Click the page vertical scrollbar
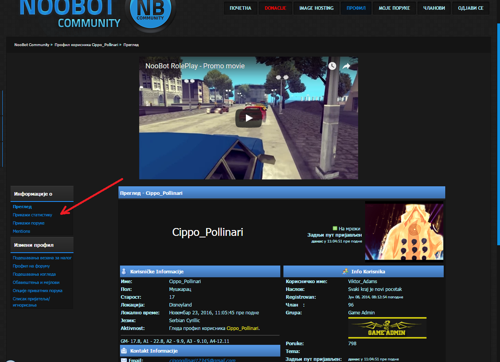 click(498, 133)
